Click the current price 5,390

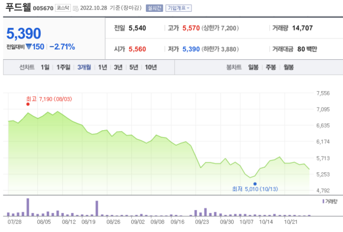24,34
